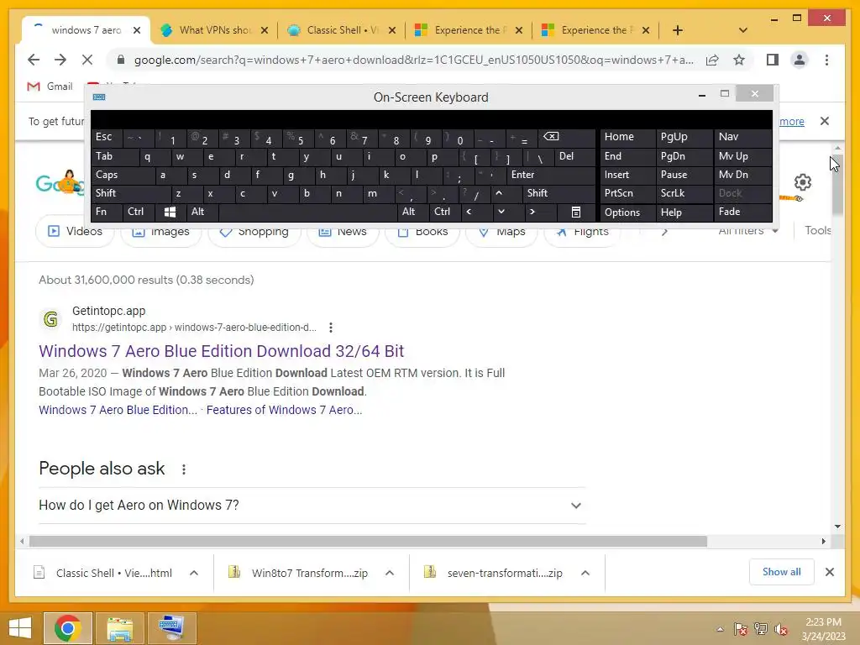Toggle Fn key on On-Screen Keyboard

107,212
